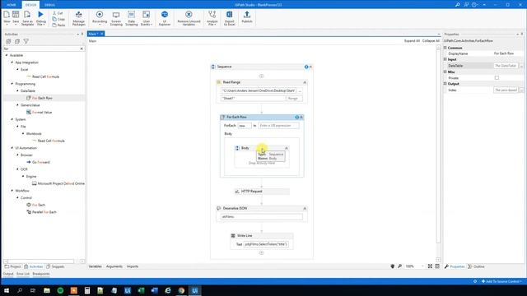Screen dimensions: 527x296
Task: Open the Snippets panel tab
Action: click(x=55, y=266)
